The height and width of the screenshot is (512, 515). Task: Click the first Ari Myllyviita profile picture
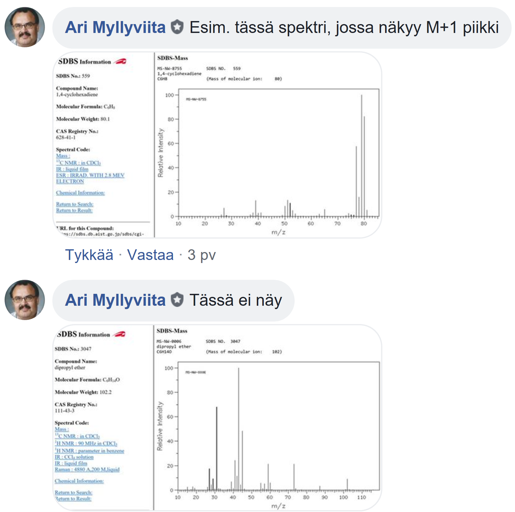(x=25, y=27)
